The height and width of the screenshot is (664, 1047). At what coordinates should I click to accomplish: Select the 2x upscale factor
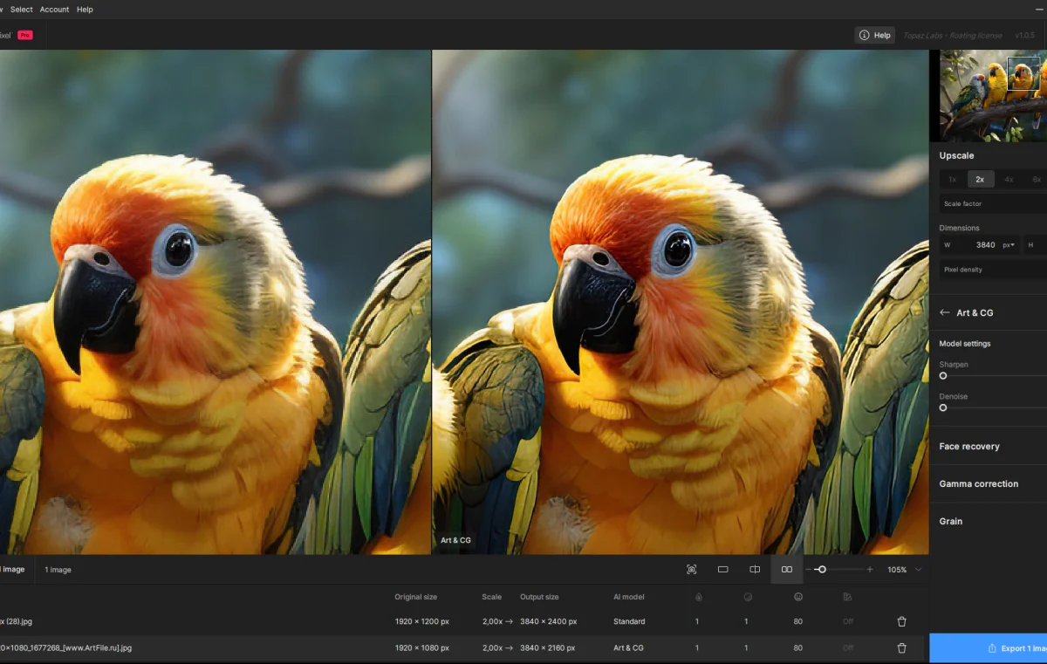pyautogui.click(x=980, y=179)
